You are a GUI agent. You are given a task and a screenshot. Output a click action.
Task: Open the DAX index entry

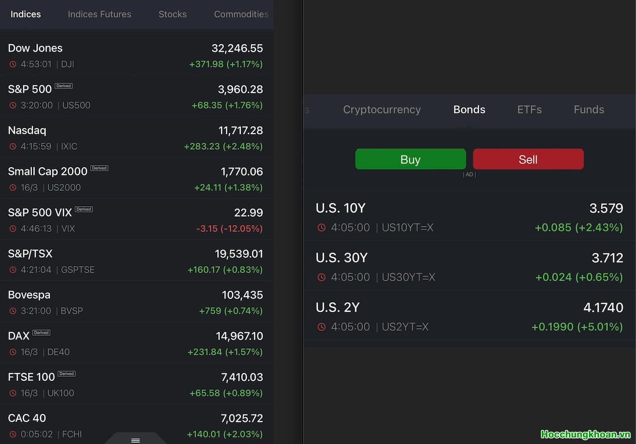tap(135, 343)
